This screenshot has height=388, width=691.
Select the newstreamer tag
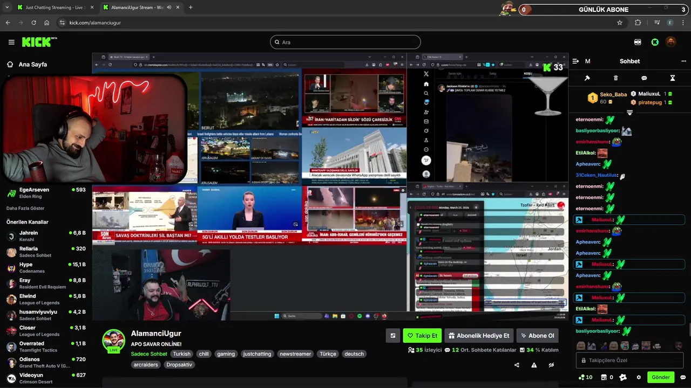click(x=295, y=354)
